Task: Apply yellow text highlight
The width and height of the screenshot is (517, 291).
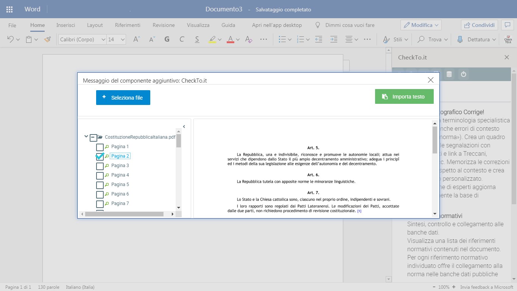Action: point(212,39)
